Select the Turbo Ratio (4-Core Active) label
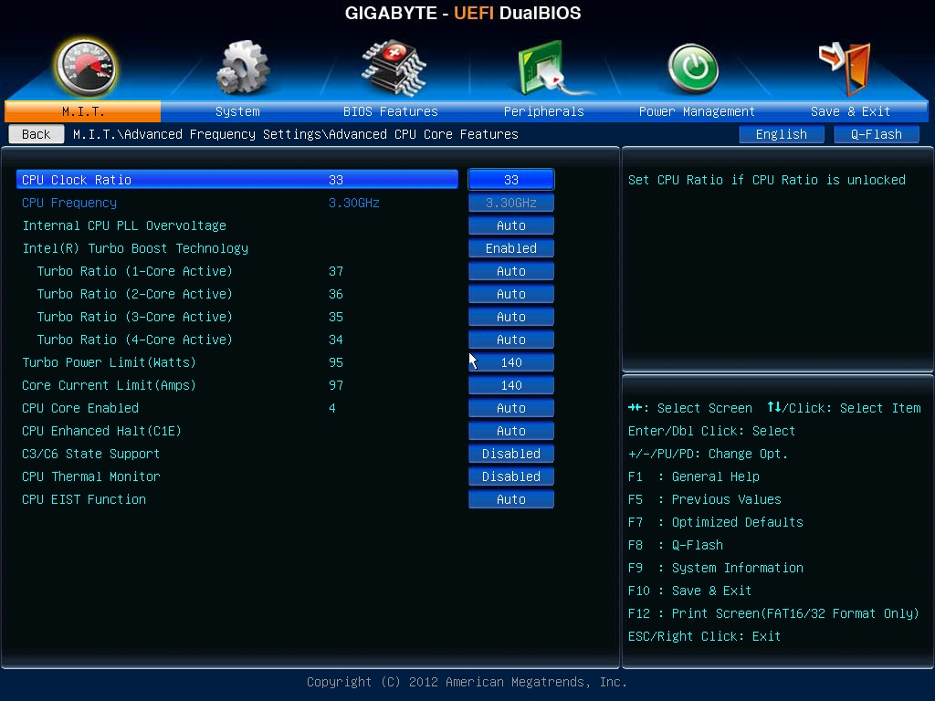935x701 pixels. [135, 340]
